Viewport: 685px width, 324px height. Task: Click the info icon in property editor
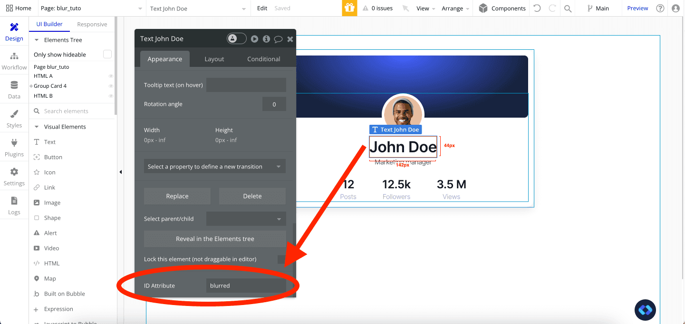click(266, 39)
